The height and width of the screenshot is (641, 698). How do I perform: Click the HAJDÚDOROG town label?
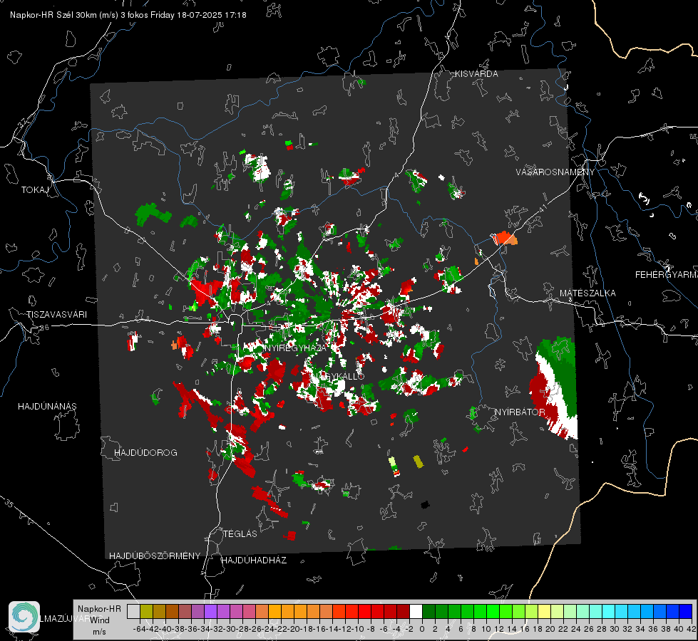coord(145,453)
